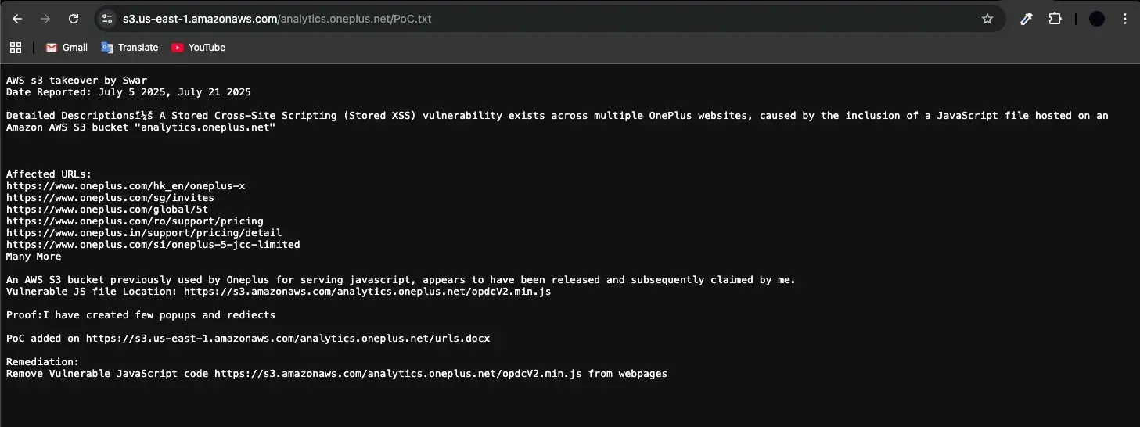This screenshot has width=1140, height=427.
Task: Open the site information icon in address bar
Action: pos(108,19)
